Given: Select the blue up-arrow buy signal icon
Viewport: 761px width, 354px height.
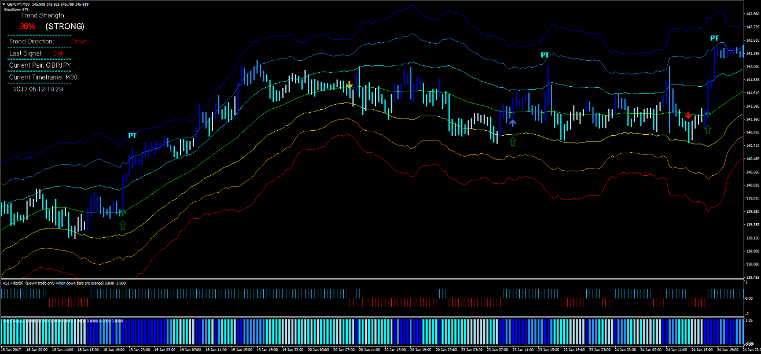Looking at the screenshot, I should 513,122.
